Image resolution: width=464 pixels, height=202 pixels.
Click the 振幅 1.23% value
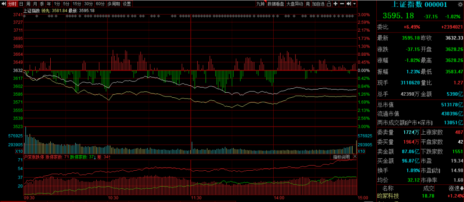(414, 72)
